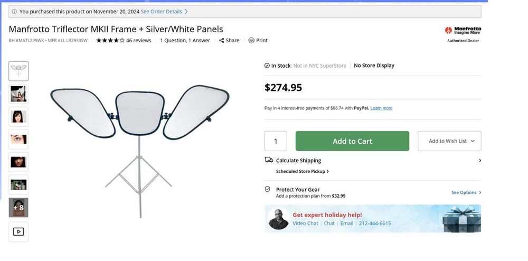
Task: Add the Triflector to cart
Action: (x=352, y=141)
